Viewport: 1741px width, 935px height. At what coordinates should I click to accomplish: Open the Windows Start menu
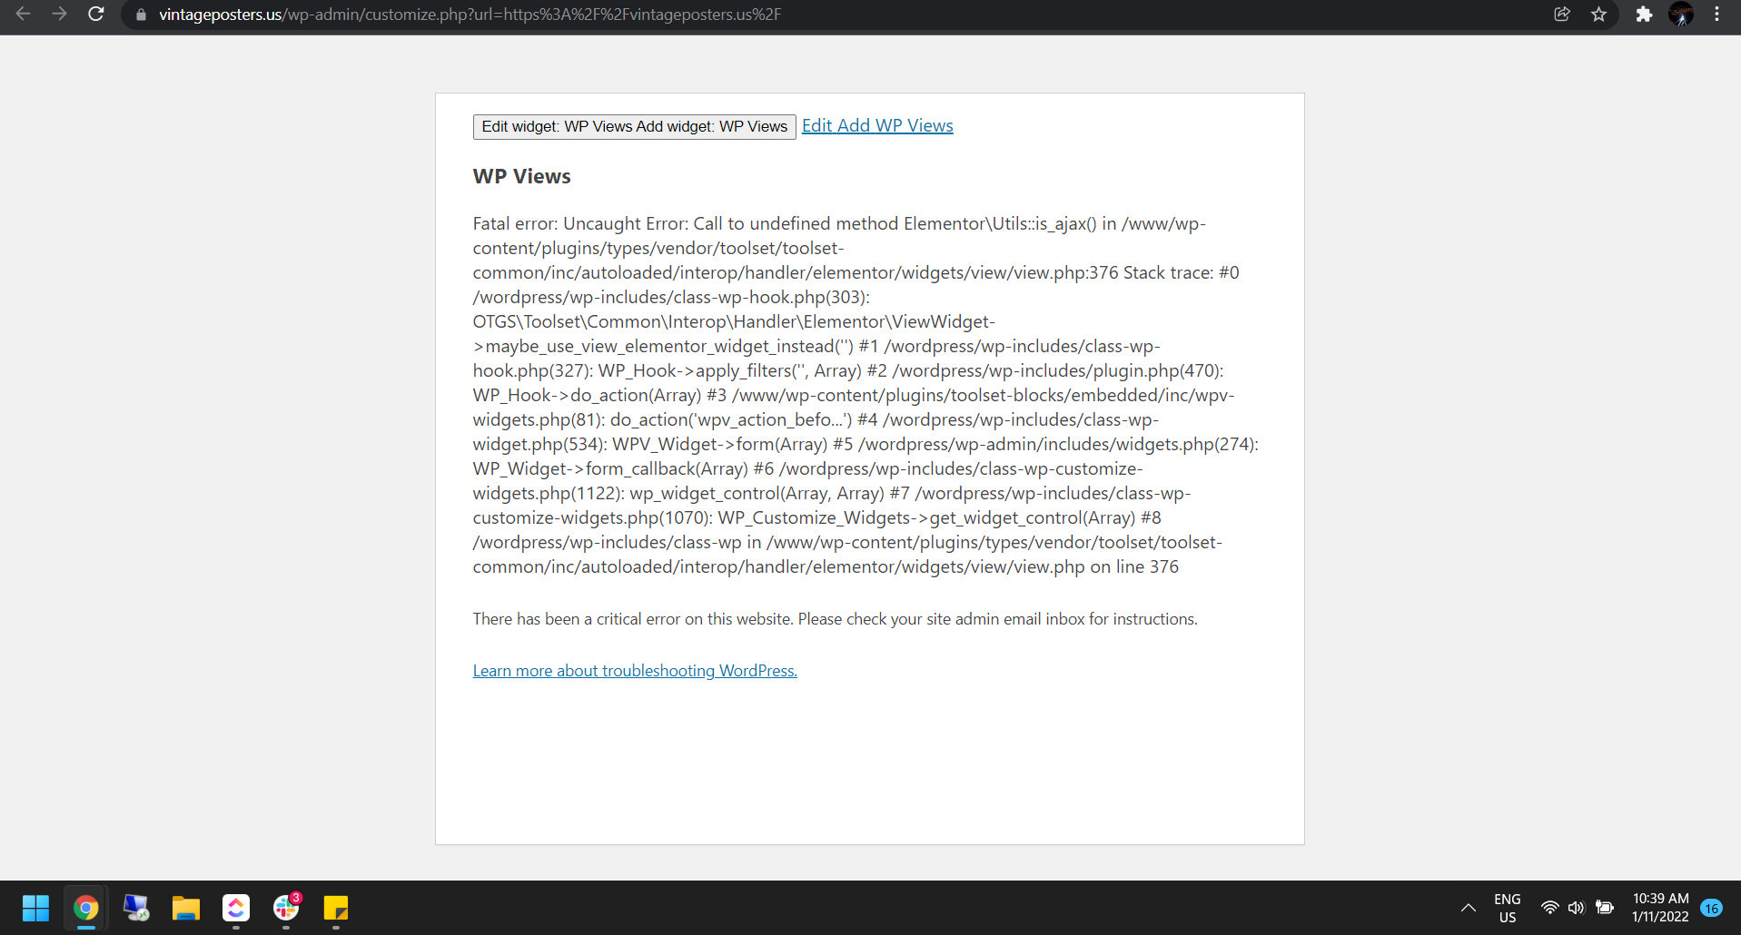[x=35, y=908]
